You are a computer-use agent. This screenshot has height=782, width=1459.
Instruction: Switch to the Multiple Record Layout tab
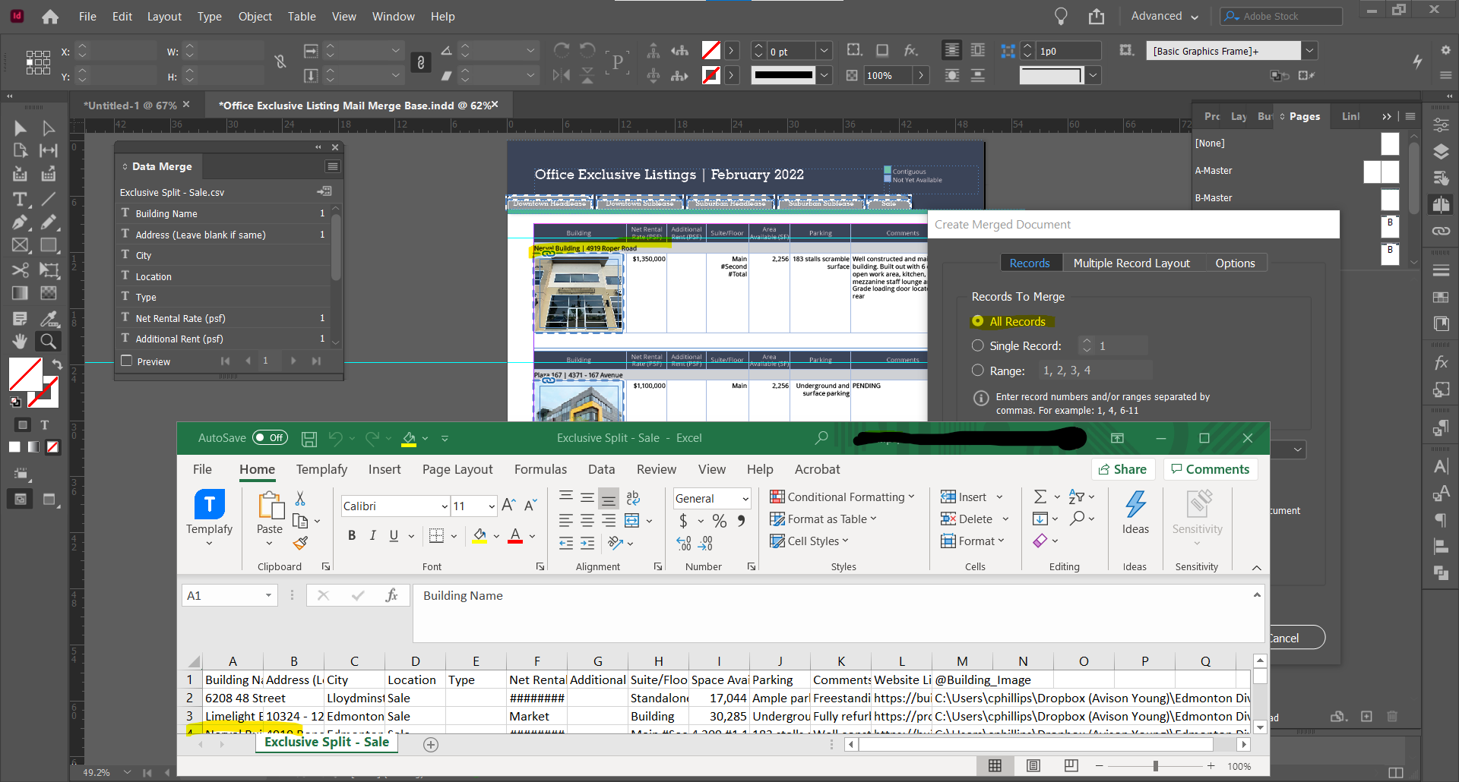(1131, 263)
